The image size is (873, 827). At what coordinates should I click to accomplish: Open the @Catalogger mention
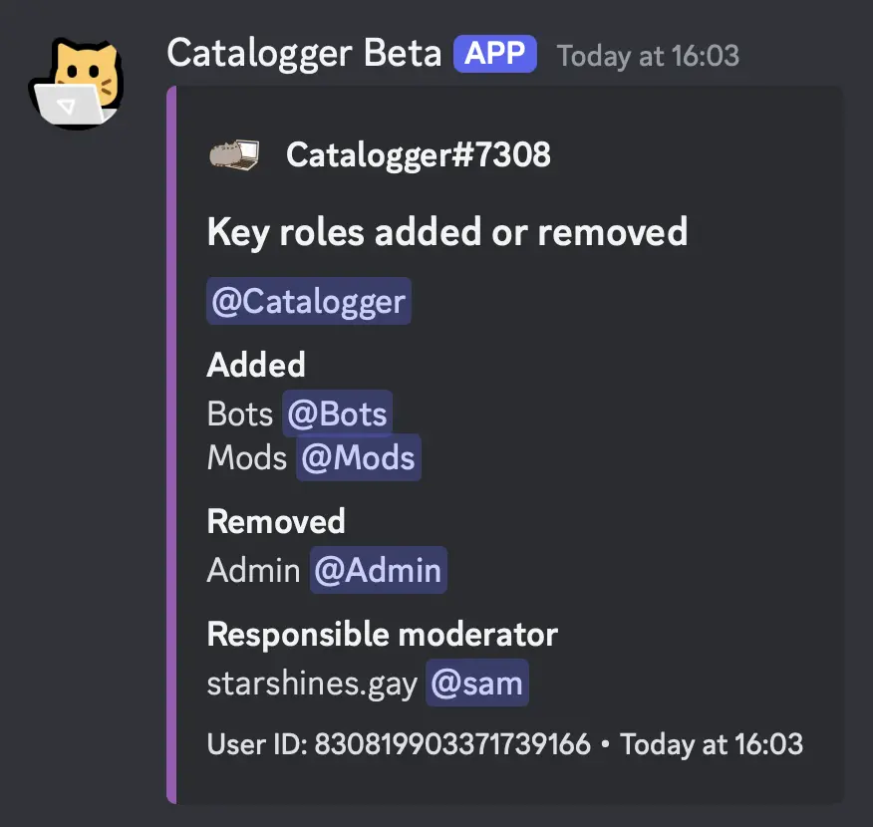309,301
